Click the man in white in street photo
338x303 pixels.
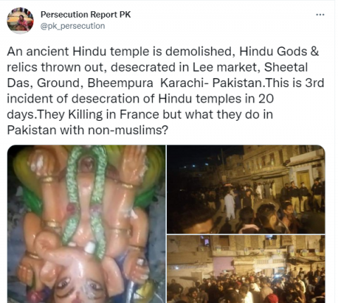[x=230, y=205]
